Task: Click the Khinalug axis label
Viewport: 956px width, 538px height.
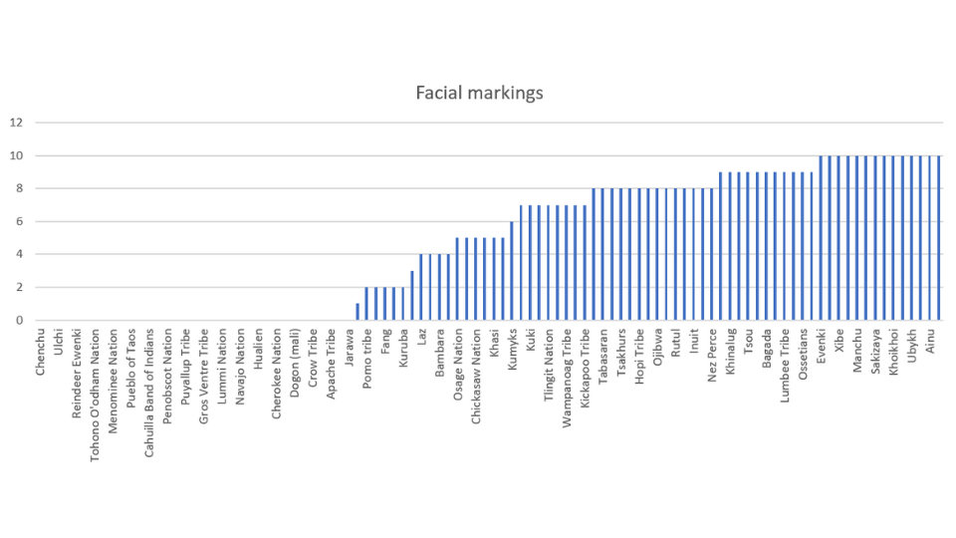Action: click(731, 352)
